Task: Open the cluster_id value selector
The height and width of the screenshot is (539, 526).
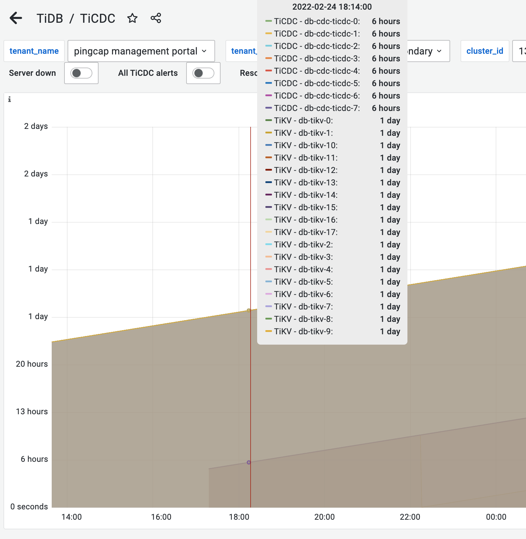Action: click(521, 51)
